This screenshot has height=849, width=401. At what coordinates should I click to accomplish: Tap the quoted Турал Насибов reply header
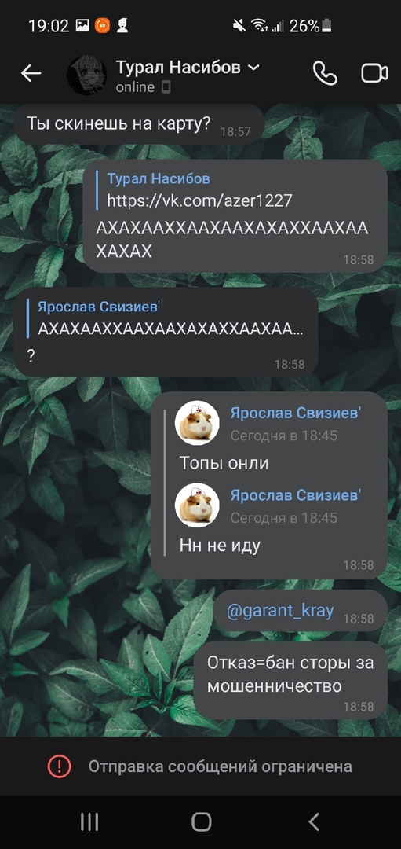159,178
